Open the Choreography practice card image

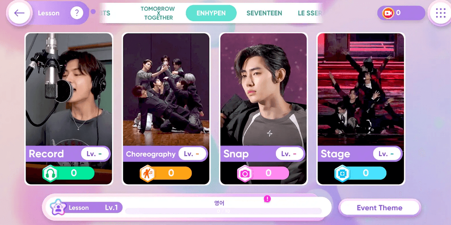(166, 90)
